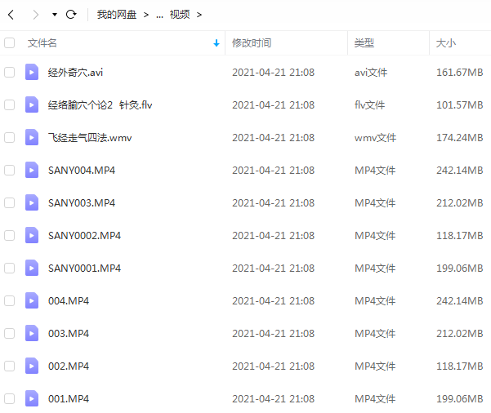Click the video icon of 经络腧穴个论2 针灸.flv
The height and width of the screenshot is (413, 491).
[x=32, y=104]
